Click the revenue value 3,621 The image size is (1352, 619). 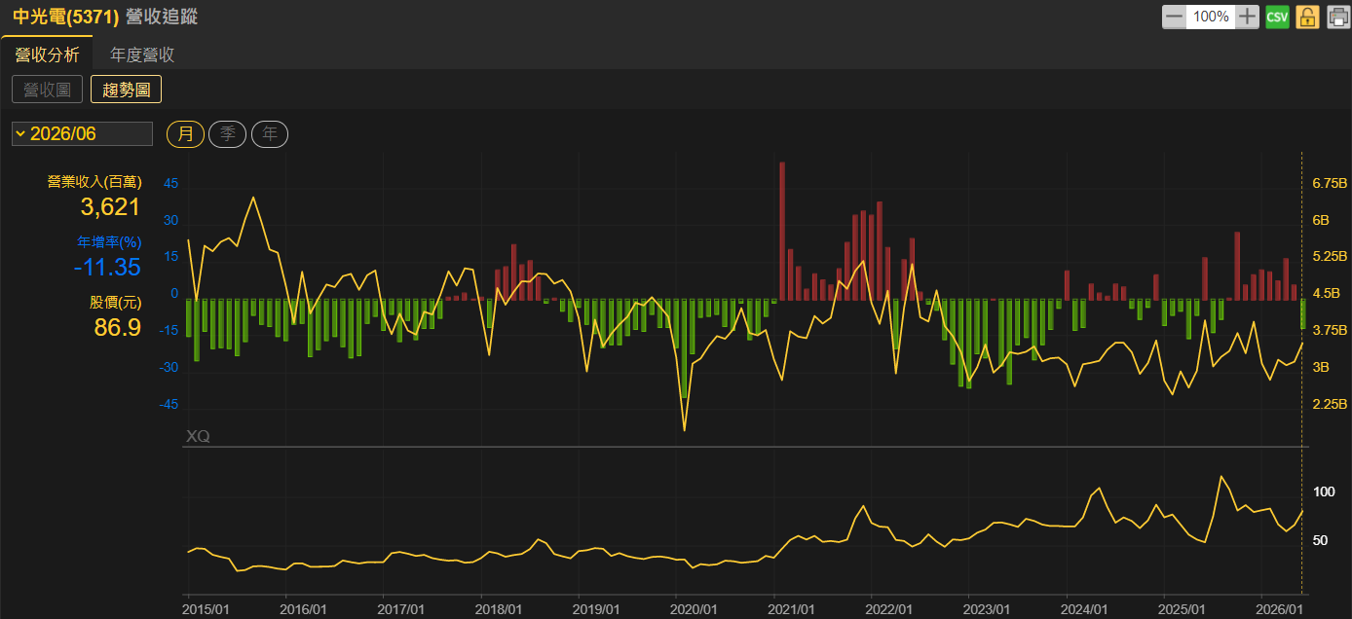point(110,206)
